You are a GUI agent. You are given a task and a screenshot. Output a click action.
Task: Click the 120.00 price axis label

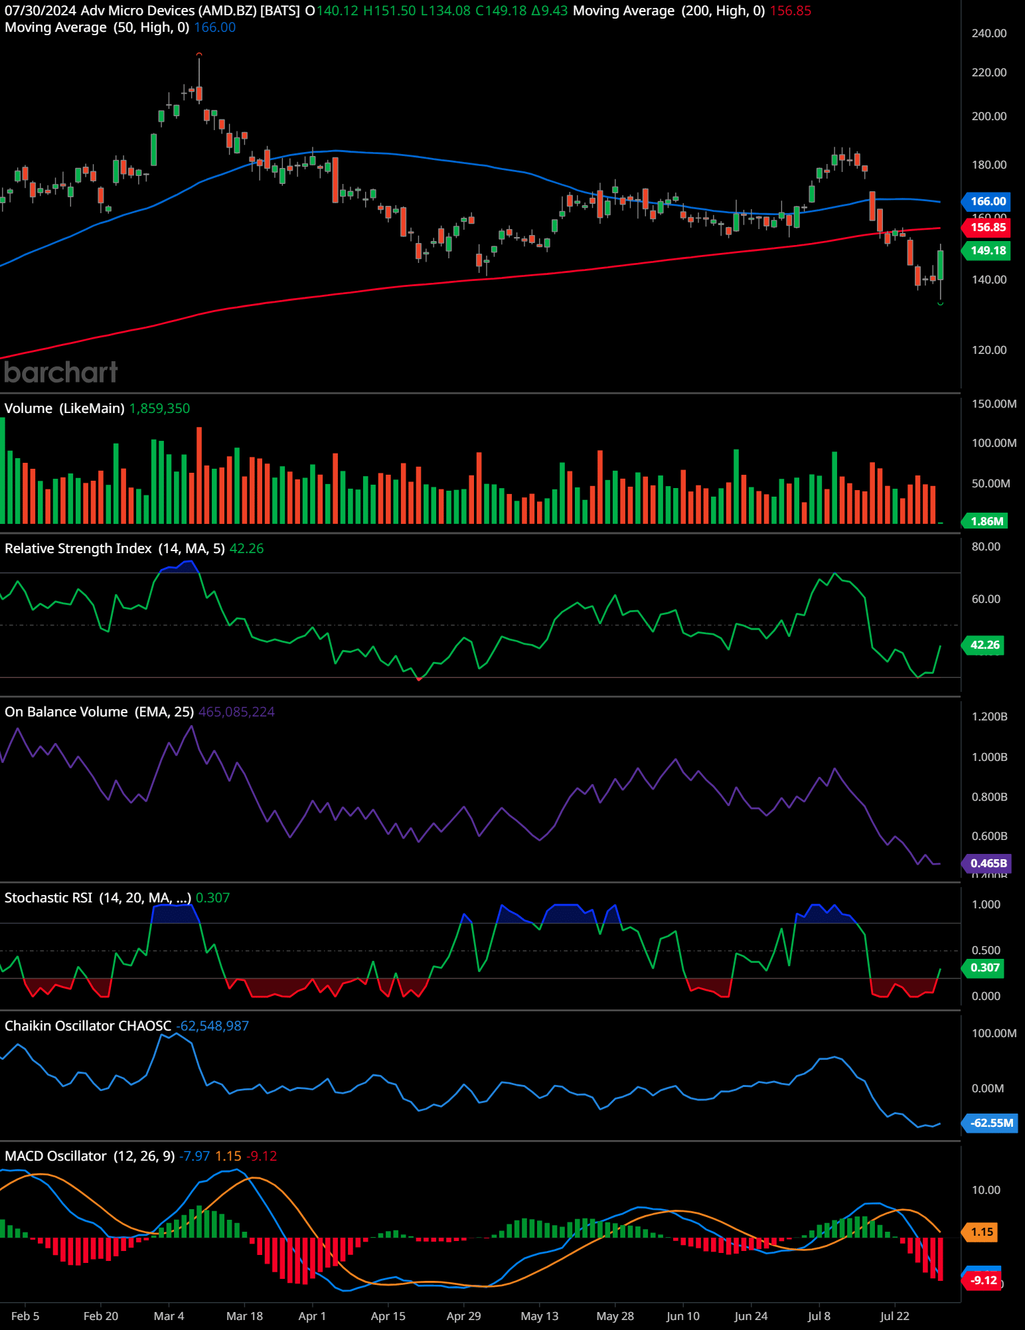988,350
